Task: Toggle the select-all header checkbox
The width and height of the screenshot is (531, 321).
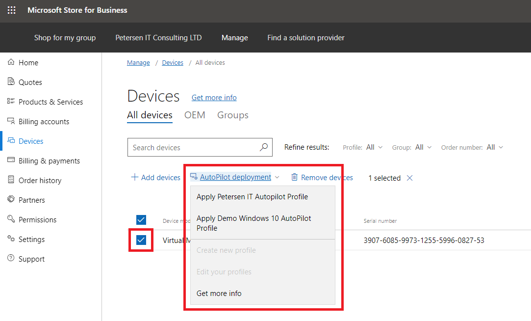Action: 141,220
